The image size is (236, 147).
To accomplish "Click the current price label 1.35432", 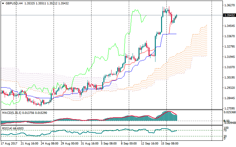I will pos(229,15).
